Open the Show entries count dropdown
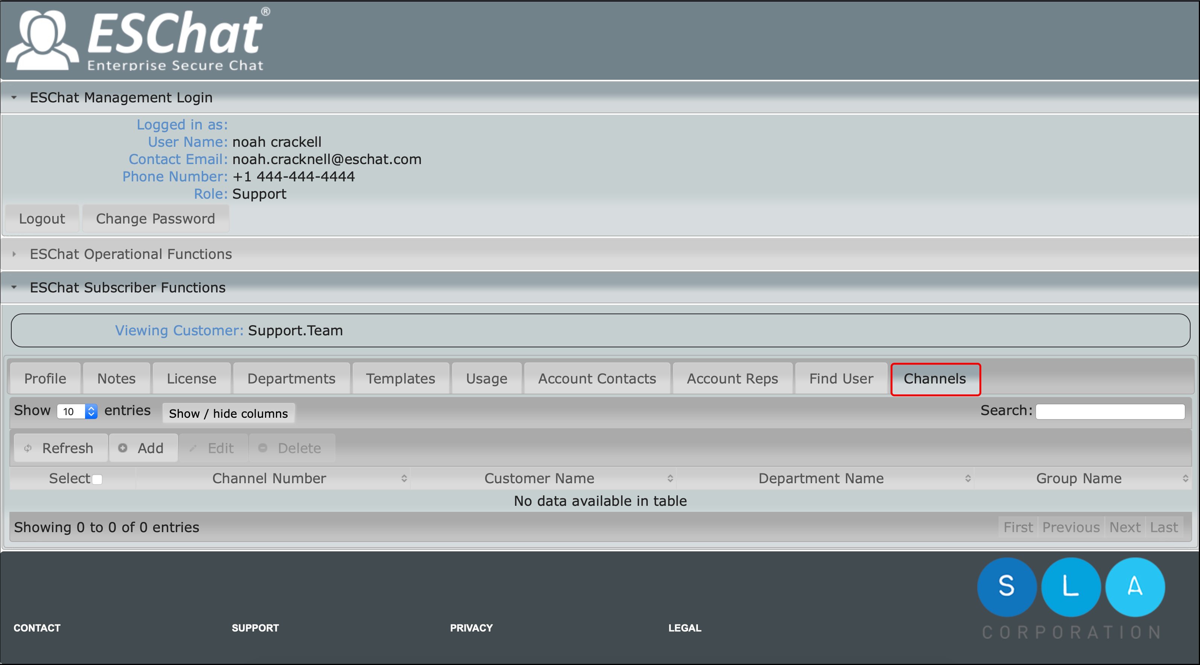This screenshot has height=665, width=1200. 77,411
